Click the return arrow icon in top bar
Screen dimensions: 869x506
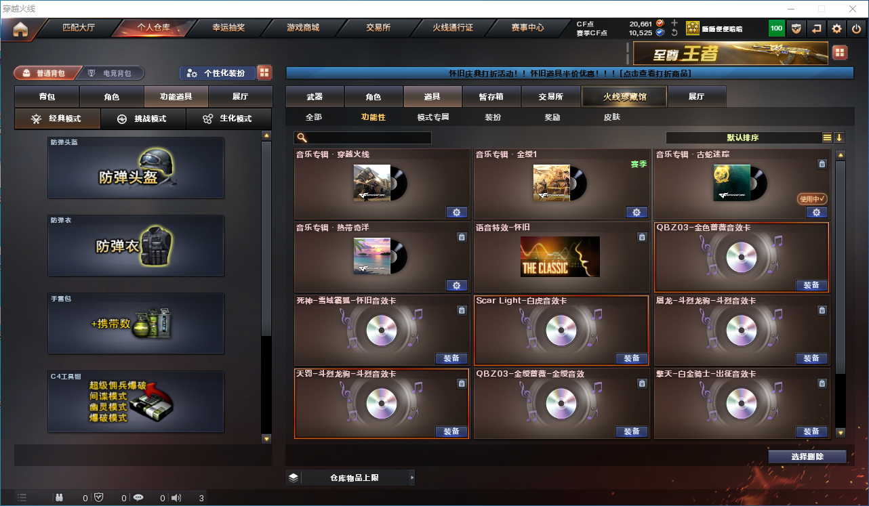(x=817, y=28)
